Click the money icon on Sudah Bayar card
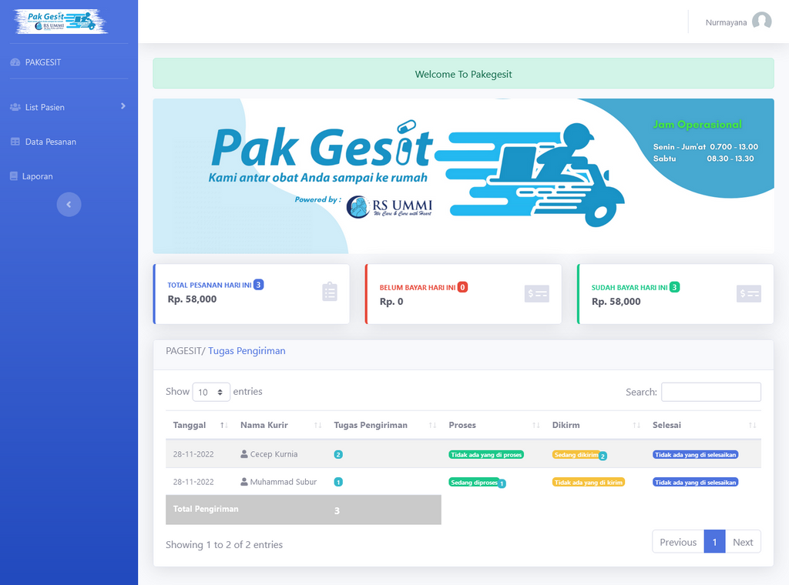 tap(749, 293)
